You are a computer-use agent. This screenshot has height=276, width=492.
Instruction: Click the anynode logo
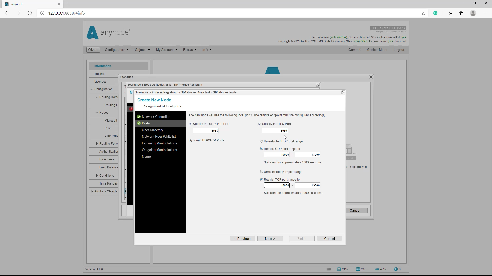(108, 33)
